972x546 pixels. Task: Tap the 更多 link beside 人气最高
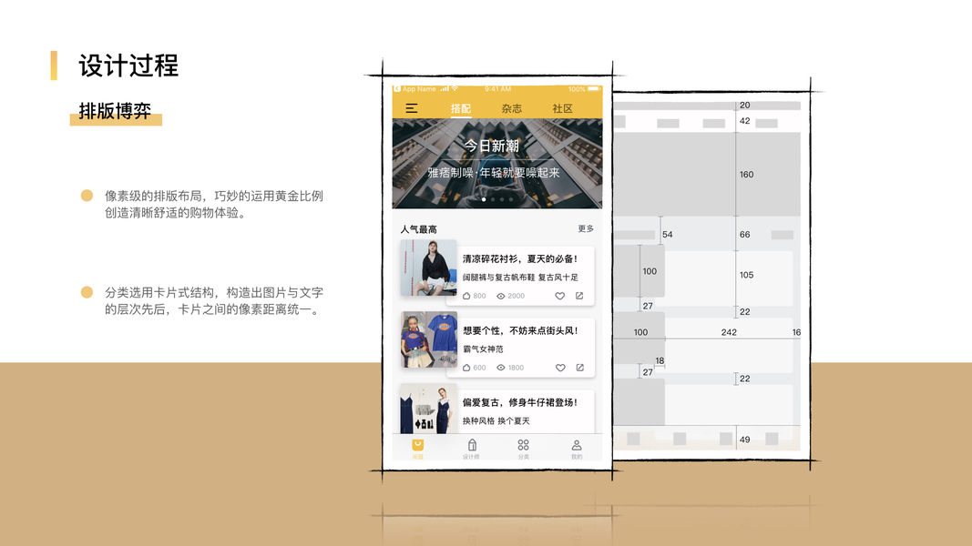[586, 228]
